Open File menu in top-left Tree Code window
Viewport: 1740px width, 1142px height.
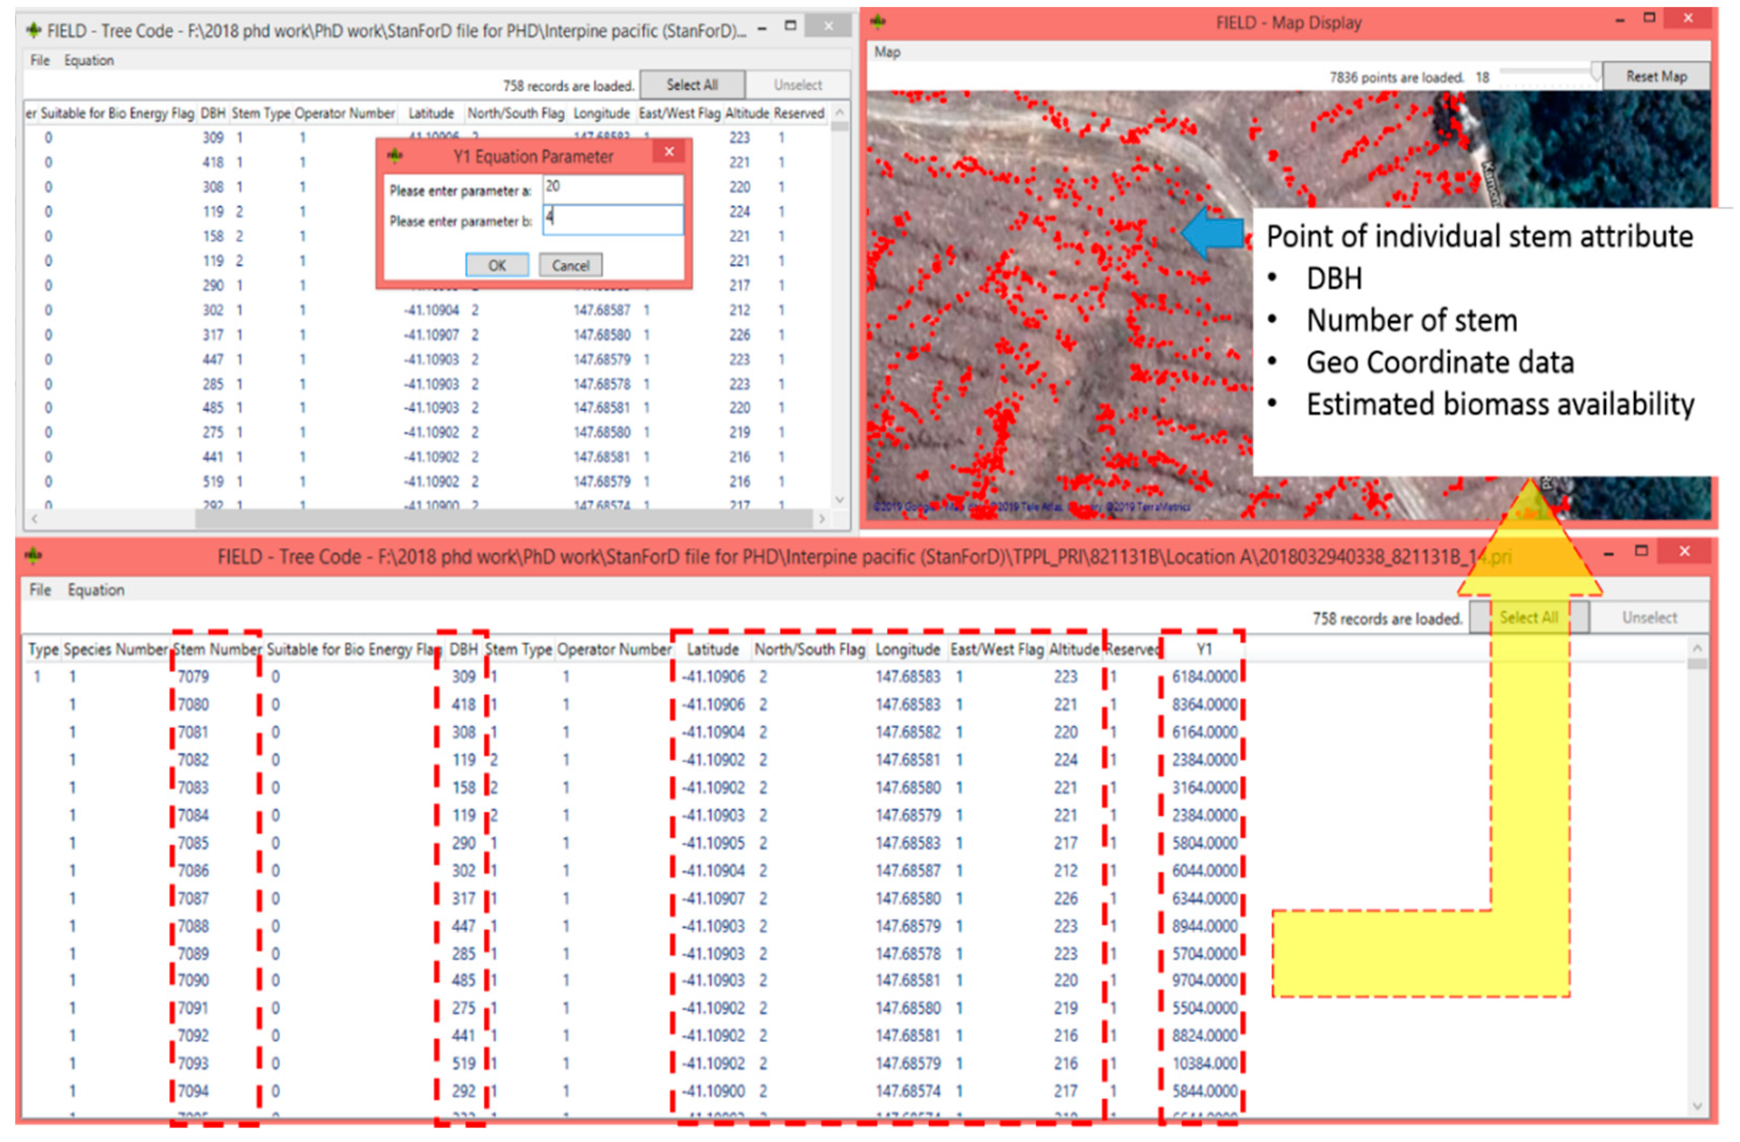point(39,60)
